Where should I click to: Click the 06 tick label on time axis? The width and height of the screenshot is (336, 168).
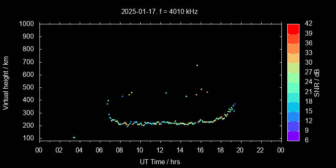[x=99, y=150]
